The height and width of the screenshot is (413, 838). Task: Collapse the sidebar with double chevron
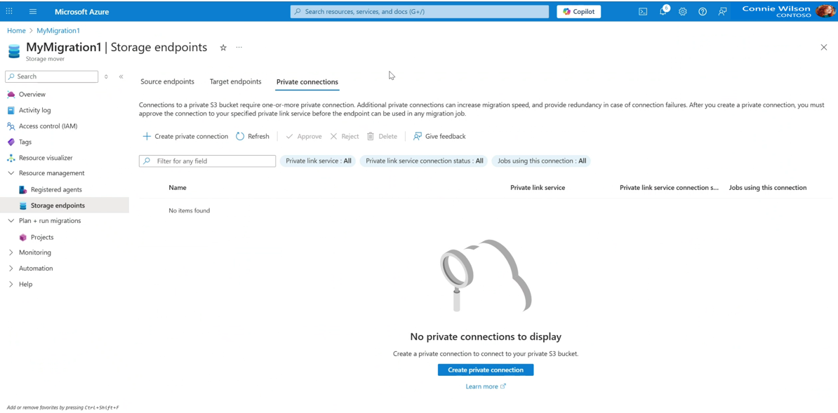click(x=121, y=76)
